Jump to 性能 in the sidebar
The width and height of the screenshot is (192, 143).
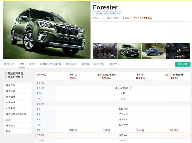coord(17,120)
